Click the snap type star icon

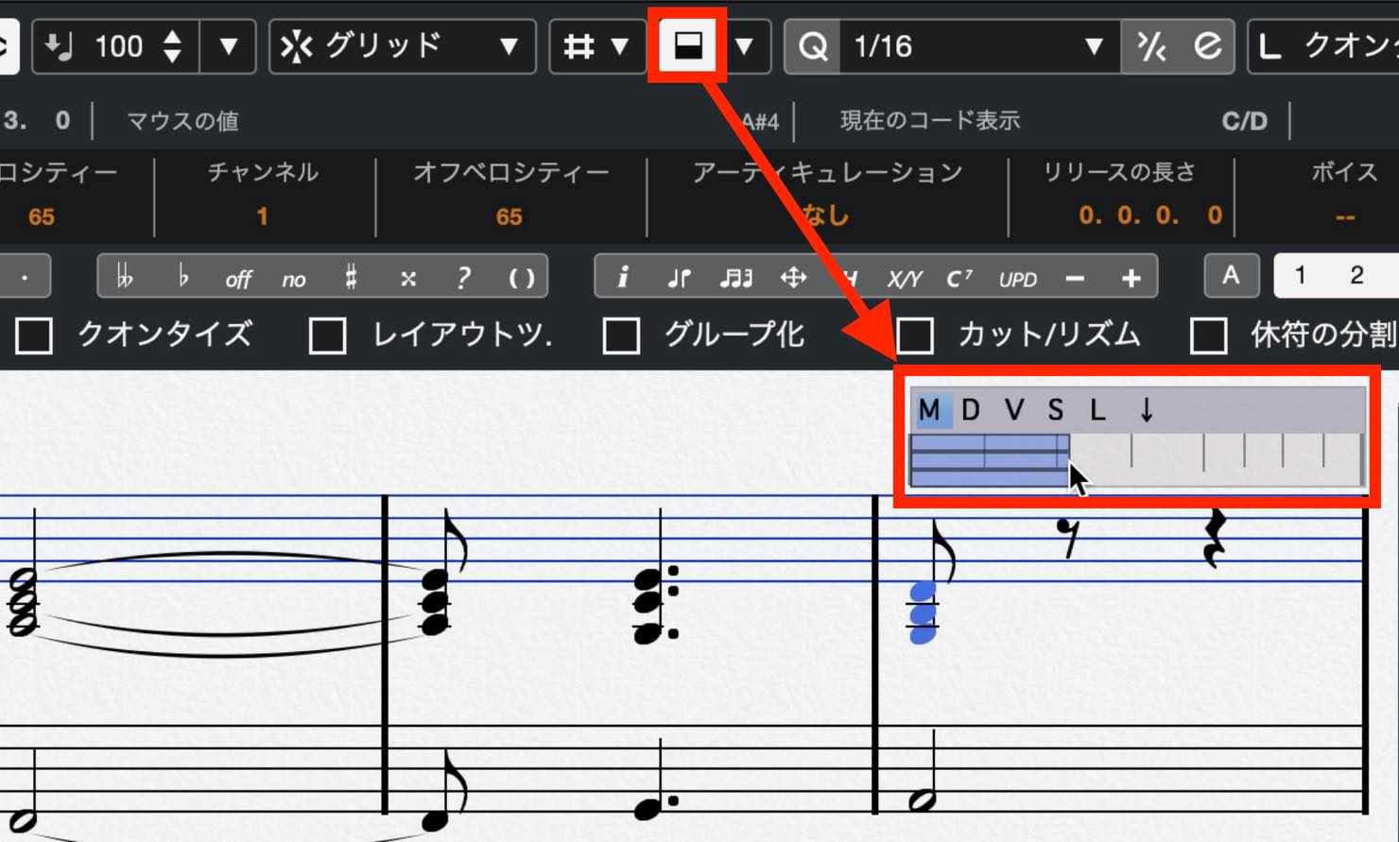296,45
